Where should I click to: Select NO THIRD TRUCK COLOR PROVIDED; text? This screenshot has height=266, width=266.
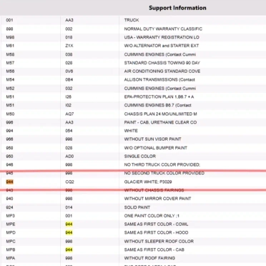pos(162,164)
